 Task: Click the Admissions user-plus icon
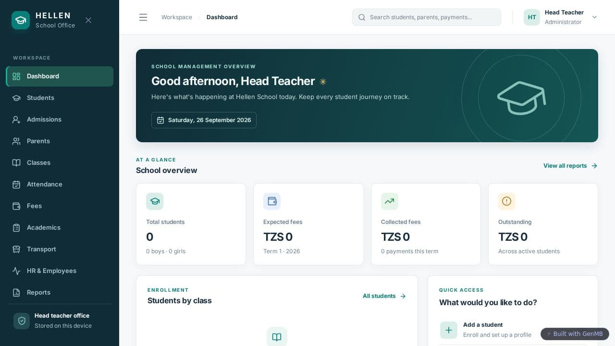point(16,120)
